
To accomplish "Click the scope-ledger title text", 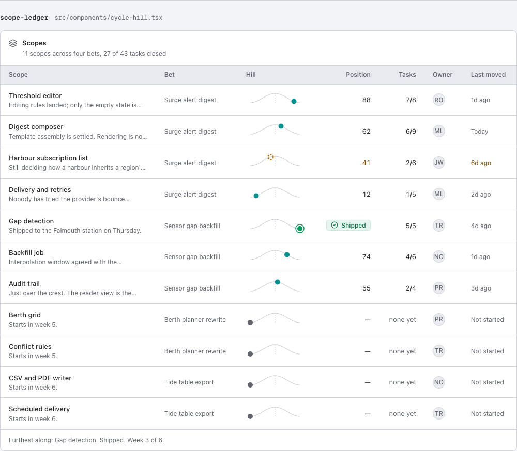I will (24, 18).
